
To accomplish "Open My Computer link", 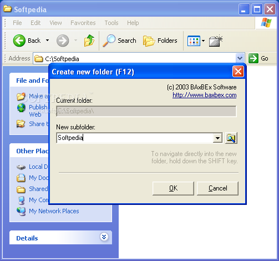I will coord(38,200).
